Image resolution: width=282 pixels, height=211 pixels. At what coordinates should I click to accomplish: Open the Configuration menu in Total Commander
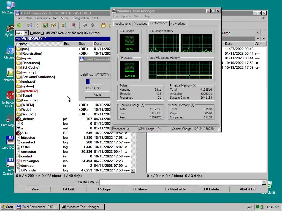(x=80, y=18)
